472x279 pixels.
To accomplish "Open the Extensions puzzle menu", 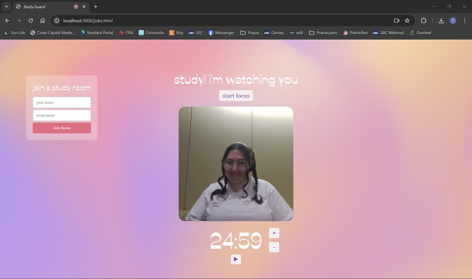I will [423, 20].
